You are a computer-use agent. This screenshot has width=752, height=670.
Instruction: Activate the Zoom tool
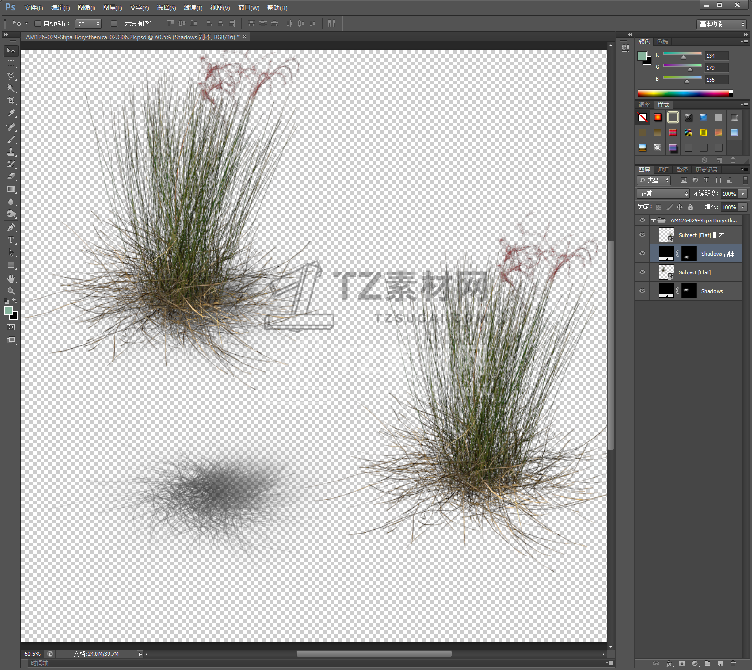[11, 291]
